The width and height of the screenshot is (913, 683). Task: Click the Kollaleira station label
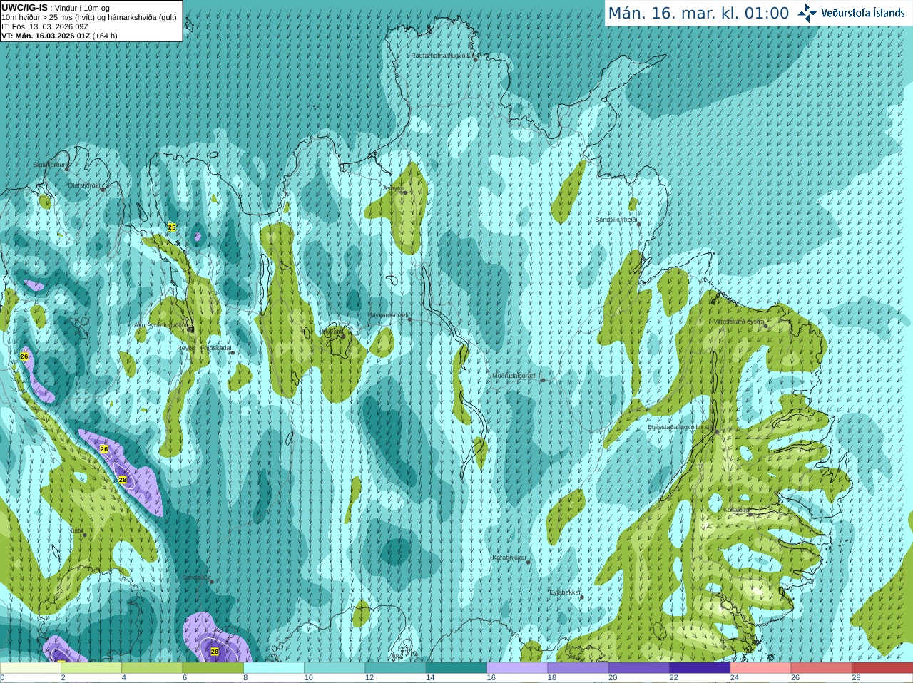(736, 510)
